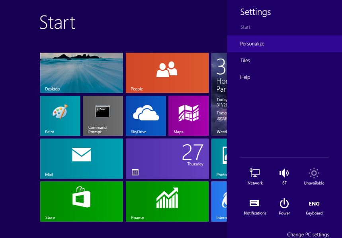Open the Store tile
The image size is (342, 238).
pyautogui.click(x=81, y=201)
